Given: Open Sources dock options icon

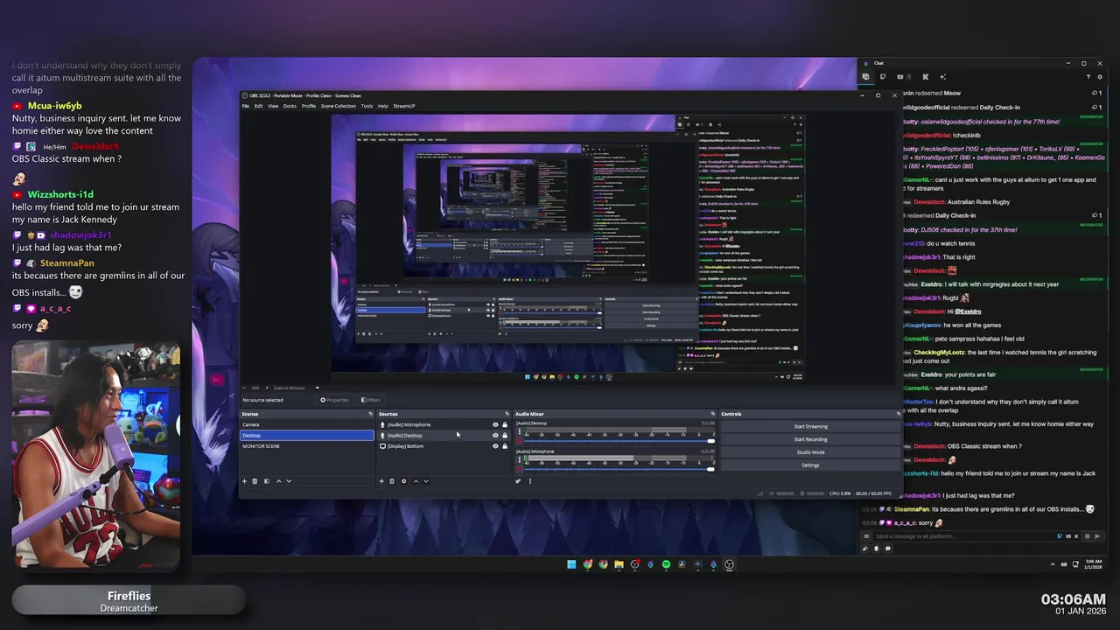Looking at the screenshot, I should pyautogui.click(x=507, y=414).
